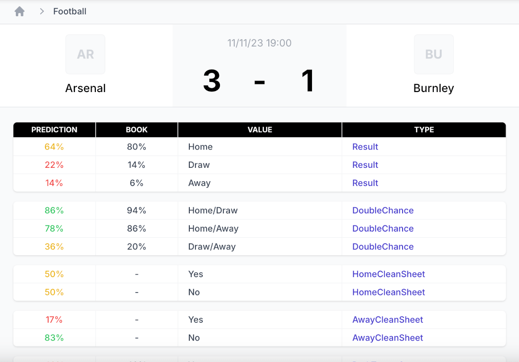This screenshot has width=519, height=362.
Task: Click the VALUE column header
Action: 259,129
